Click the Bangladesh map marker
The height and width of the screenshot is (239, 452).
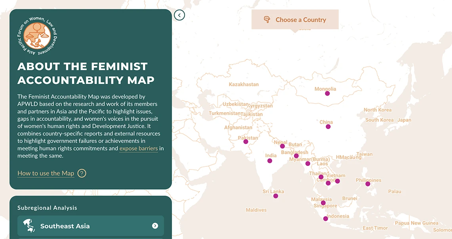coord(296,156)
